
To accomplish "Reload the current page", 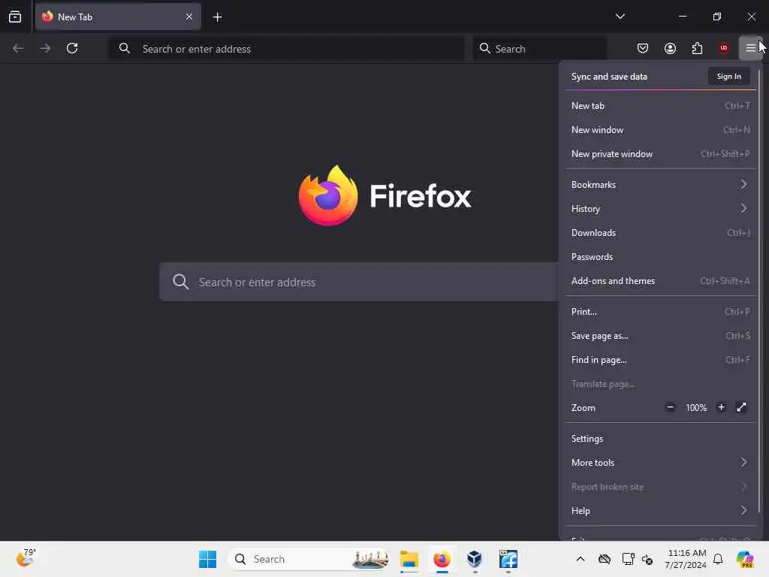I will point(72,48).
